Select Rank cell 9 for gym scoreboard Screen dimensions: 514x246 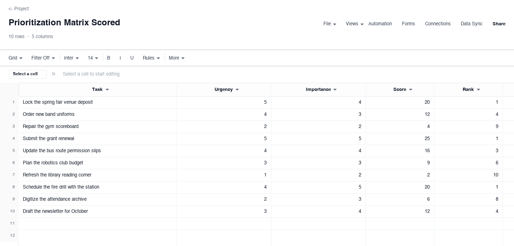click(468, 127)
